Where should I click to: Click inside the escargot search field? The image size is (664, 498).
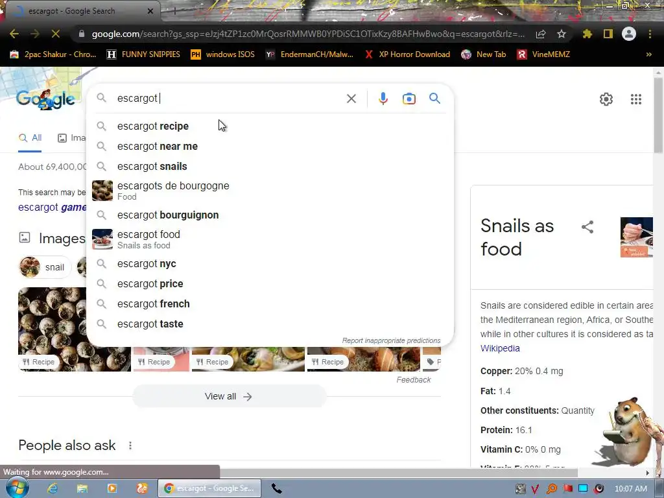(229, 99)
